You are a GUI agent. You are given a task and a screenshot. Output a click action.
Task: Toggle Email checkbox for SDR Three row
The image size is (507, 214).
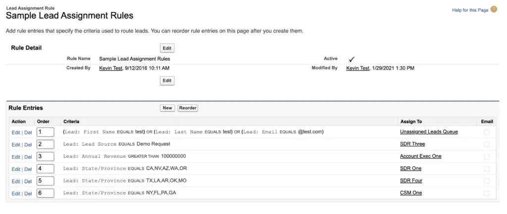(487, 145)
